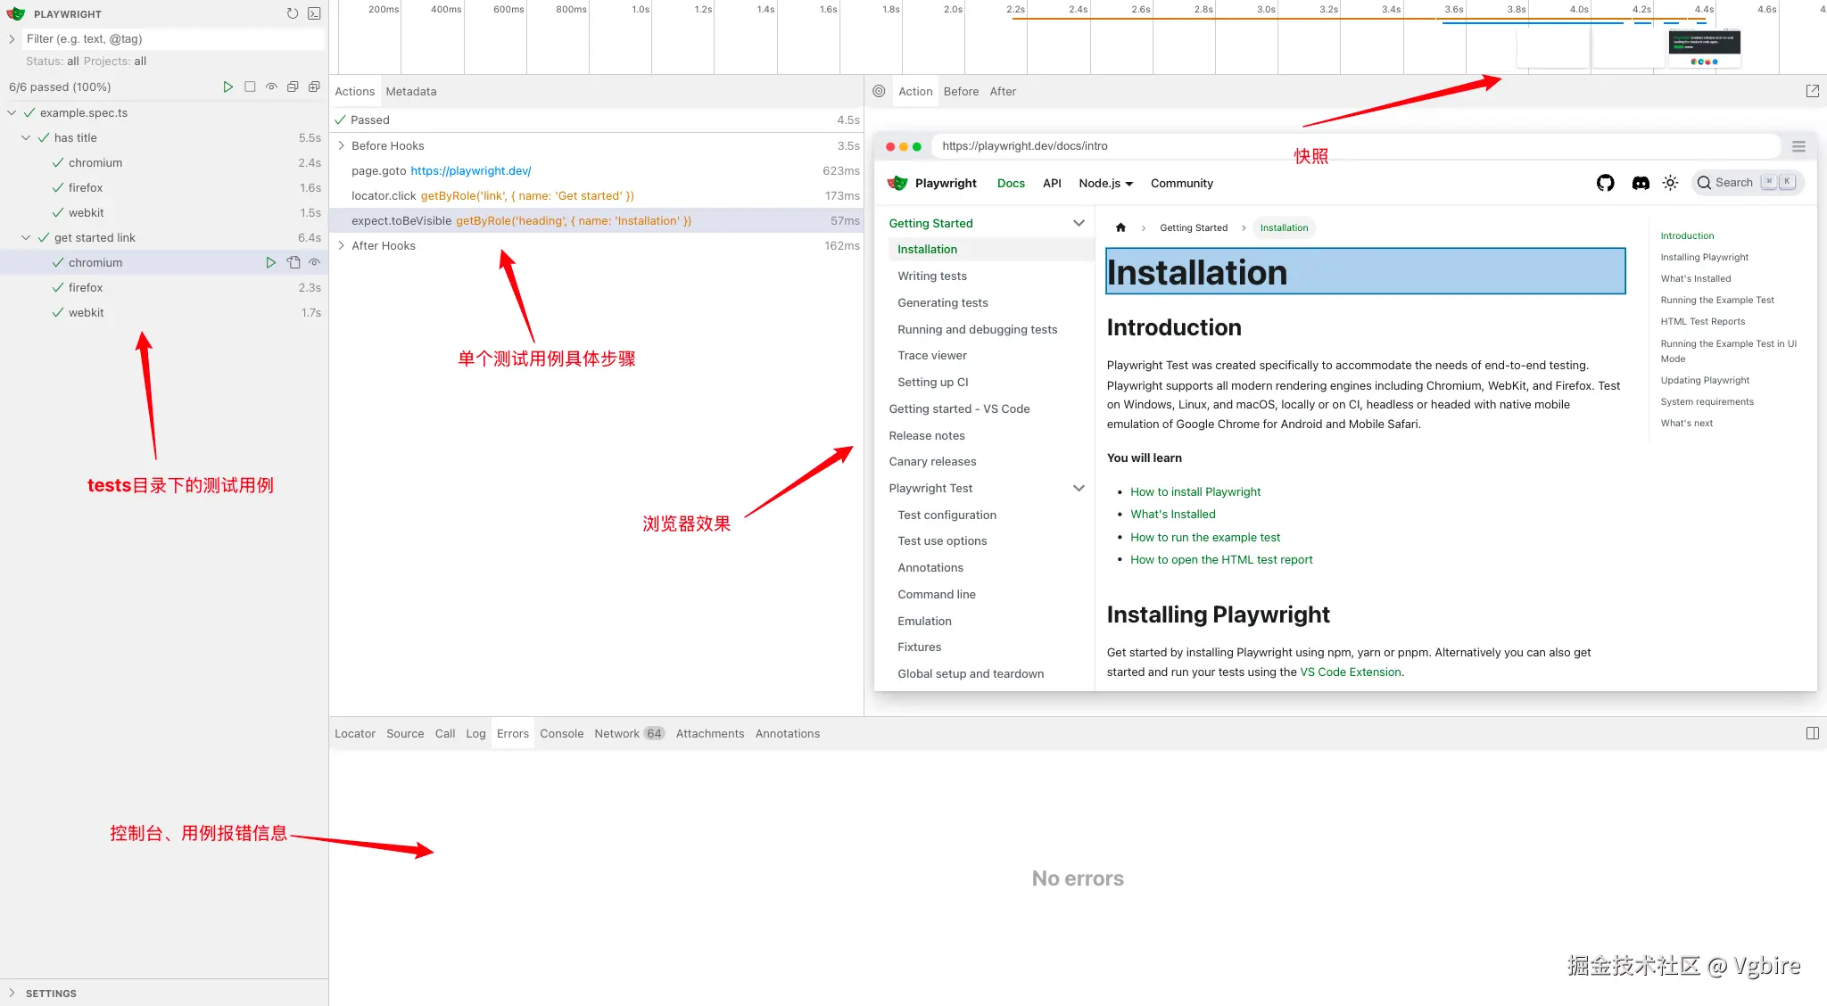This screenshot has height=1006, width=1827.
Task: Toggle watch eye on selected chromium test
Action: pyautogui.click(x=314, y=262)
